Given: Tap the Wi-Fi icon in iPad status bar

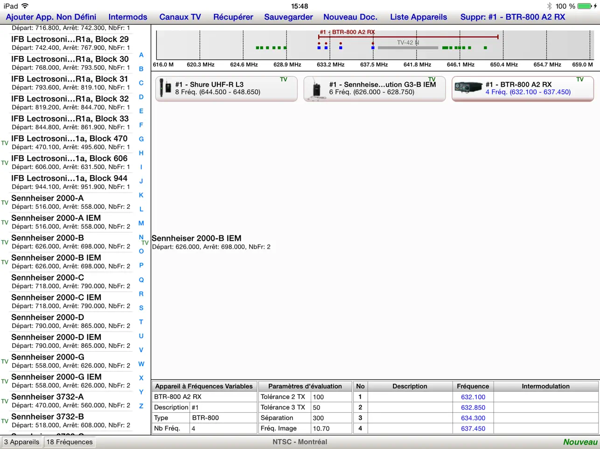Looking at the screenshot, I should 25,6.
